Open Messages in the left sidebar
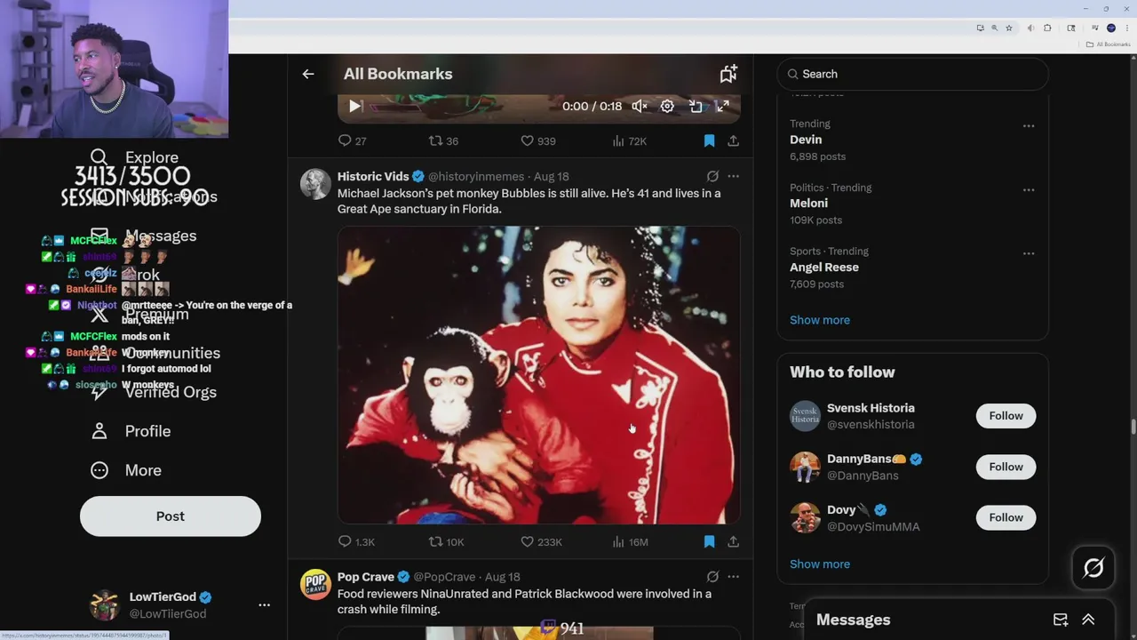Image resolution: width=1137 pixels, height=640 pixels. point(146,236)
